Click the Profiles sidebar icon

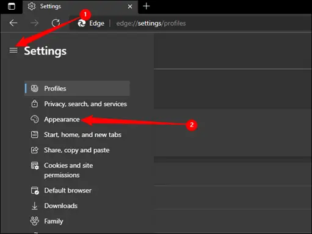click(35, 89)
